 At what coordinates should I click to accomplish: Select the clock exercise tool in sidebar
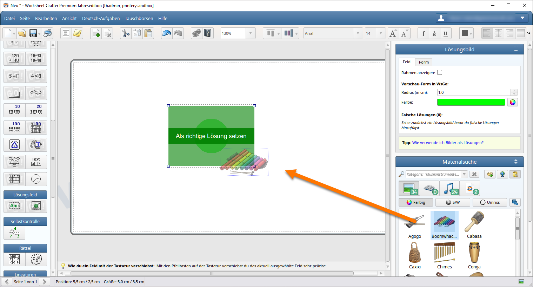tap(36, 179)
